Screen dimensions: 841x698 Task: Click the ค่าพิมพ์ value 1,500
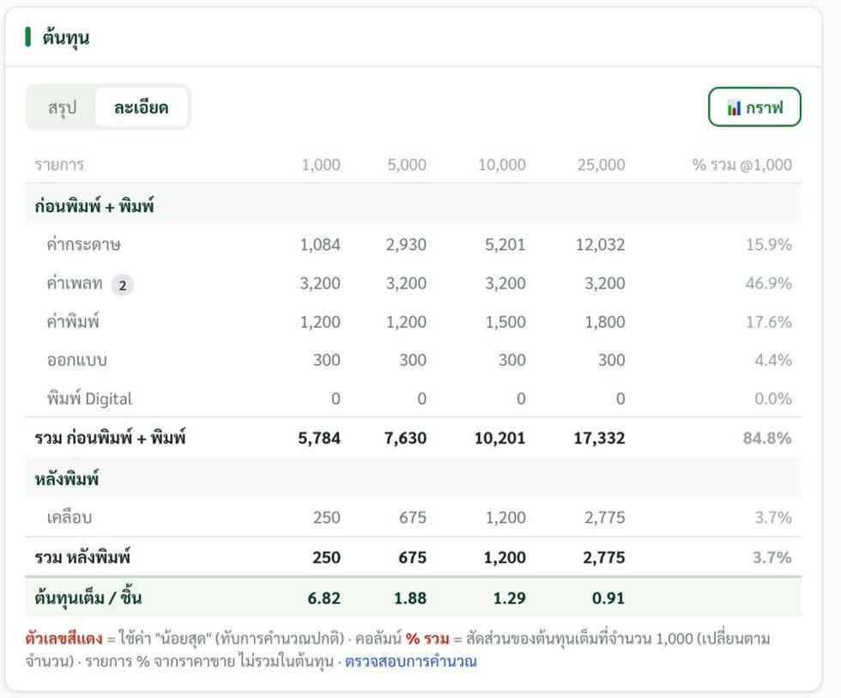click(x=505, y=322)
